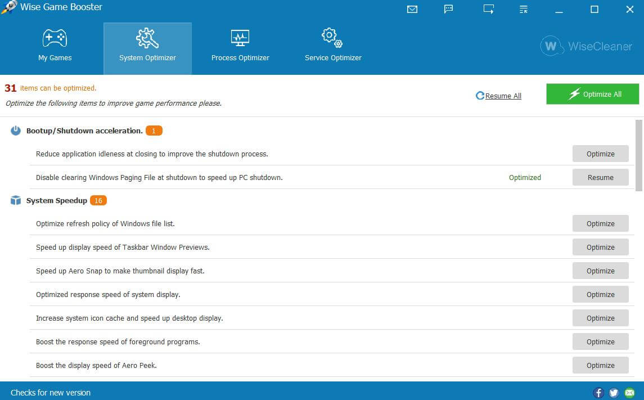Screen dimensions: 644x400
Task: Click the WiseCleaner logo
Action: pos(586,46)
